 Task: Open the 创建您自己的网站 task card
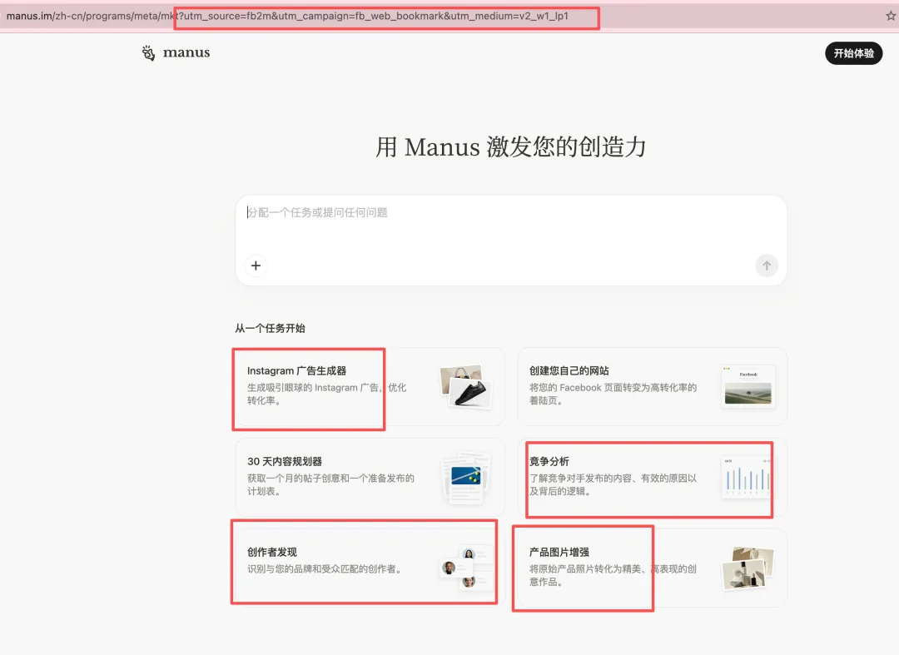coord(652,387)
